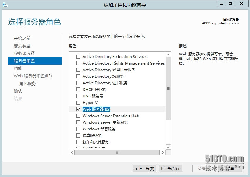The width and height of the screenshot is (250, 177).
Task: Click the 上一步(P) back button
Action: point(144,169)
